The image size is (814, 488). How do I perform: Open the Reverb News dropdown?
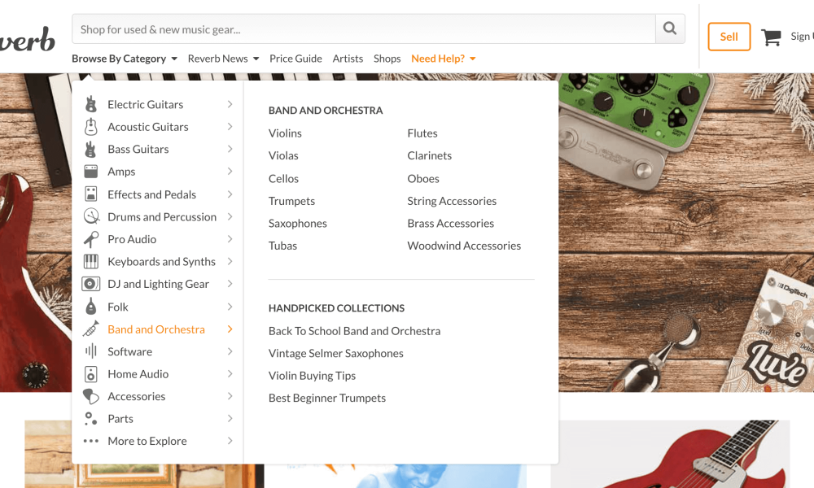223,59
